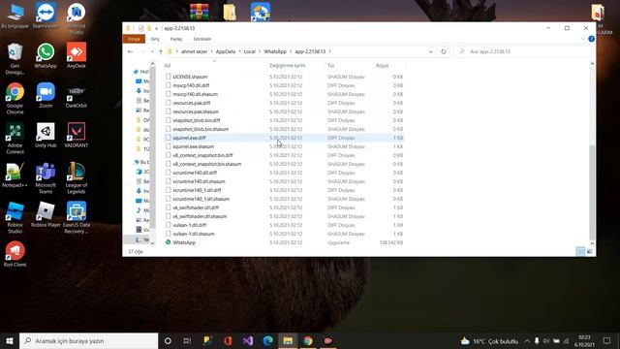Open the TeamViewer desktop shortcut

tap(46, 16)
